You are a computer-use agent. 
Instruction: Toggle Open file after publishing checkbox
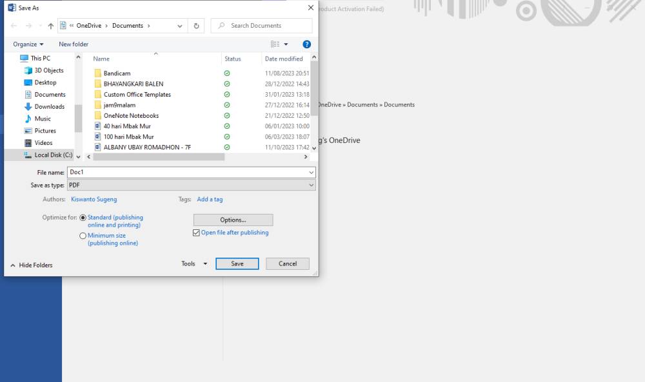click(196, 233)
